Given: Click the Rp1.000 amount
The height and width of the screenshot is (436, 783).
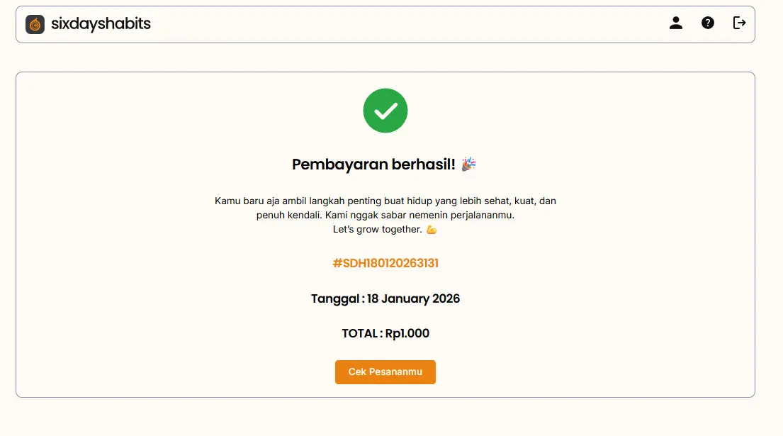Looking at the screenshot, I should click(x=407, y=333).
